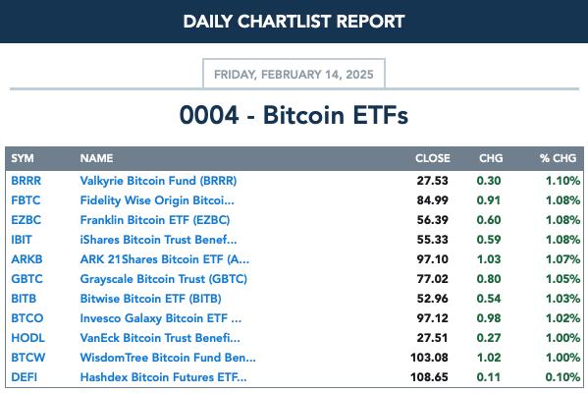Open Hashdex Bitcoin Futures ETF link
The width and height of the screenshot is (588, 394).
[164, 377]
